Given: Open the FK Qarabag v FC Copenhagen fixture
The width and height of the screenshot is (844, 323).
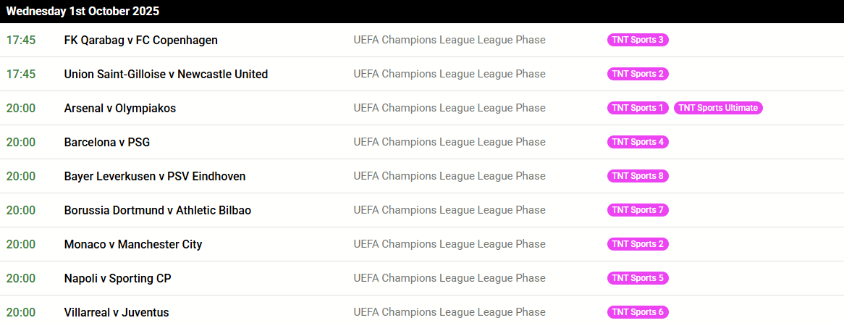Looking at the screenshot, I should (x=140, y=41).
